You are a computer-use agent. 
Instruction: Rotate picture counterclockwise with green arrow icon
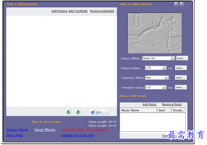pyautogui.click(x=78, y=112)
